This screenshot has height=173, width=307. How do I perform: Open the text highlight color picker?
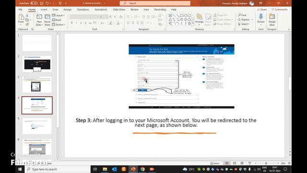tap(111, 23)
